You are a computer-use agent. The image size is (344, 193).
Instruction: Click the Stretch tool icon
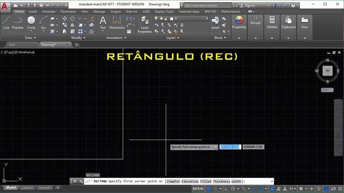point(64,32)
